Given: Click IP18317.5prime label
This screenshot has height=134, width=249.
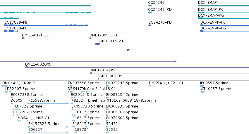Looking at the screenshot, I should click(x=86, y=118).
